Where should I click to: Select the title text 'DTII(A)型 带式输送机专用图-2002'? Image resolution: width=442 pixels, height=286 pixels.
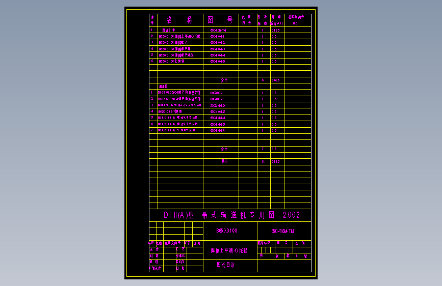coord(232,215)
